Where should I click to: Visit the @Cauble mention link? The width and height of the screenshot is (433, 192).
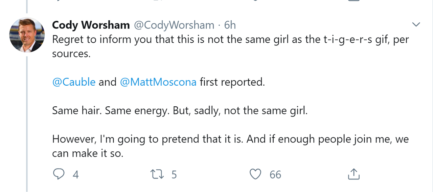coord(74,82)
